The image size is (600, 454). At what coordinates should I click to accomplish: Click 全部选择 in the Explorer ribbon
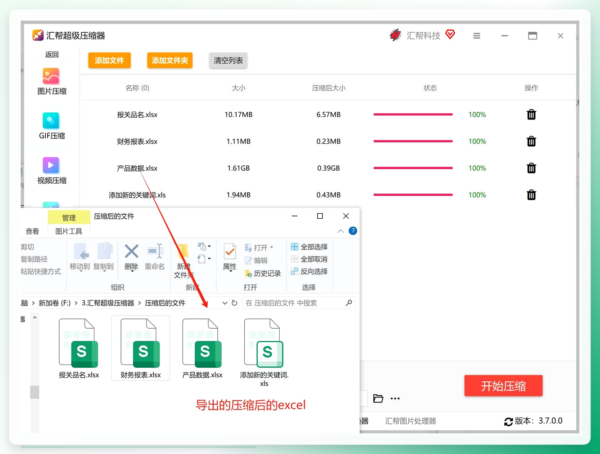coord(309,247)
